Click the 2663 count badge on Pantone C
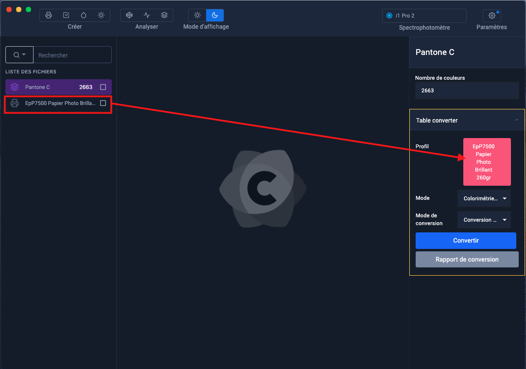526x369 pixels. [86, 87]
